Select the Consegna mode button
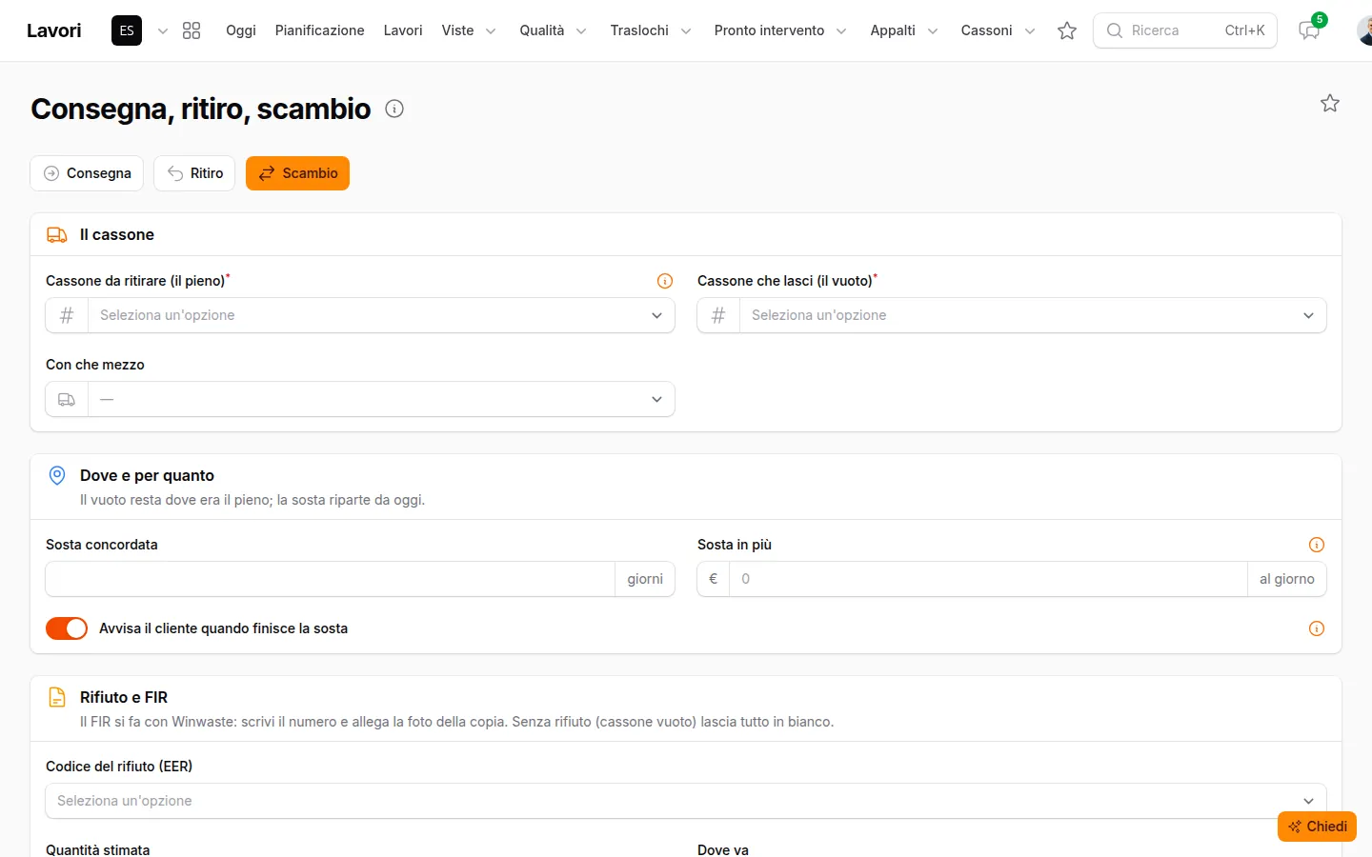The image size is (1372, 857). pos(88,173)
